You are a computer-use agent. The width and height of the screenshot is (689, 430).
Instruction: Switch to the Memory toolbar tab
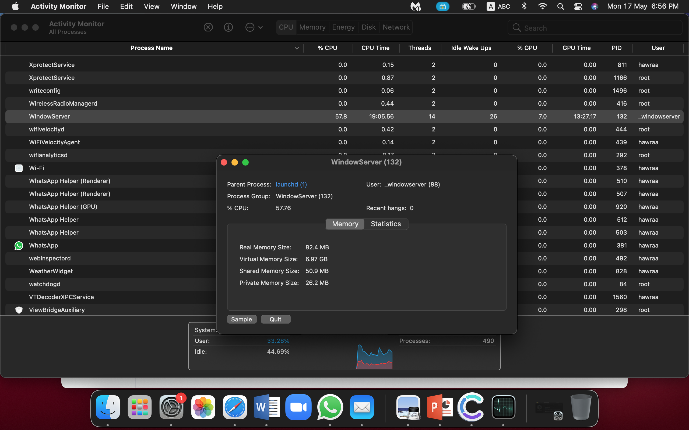[312, 27]
